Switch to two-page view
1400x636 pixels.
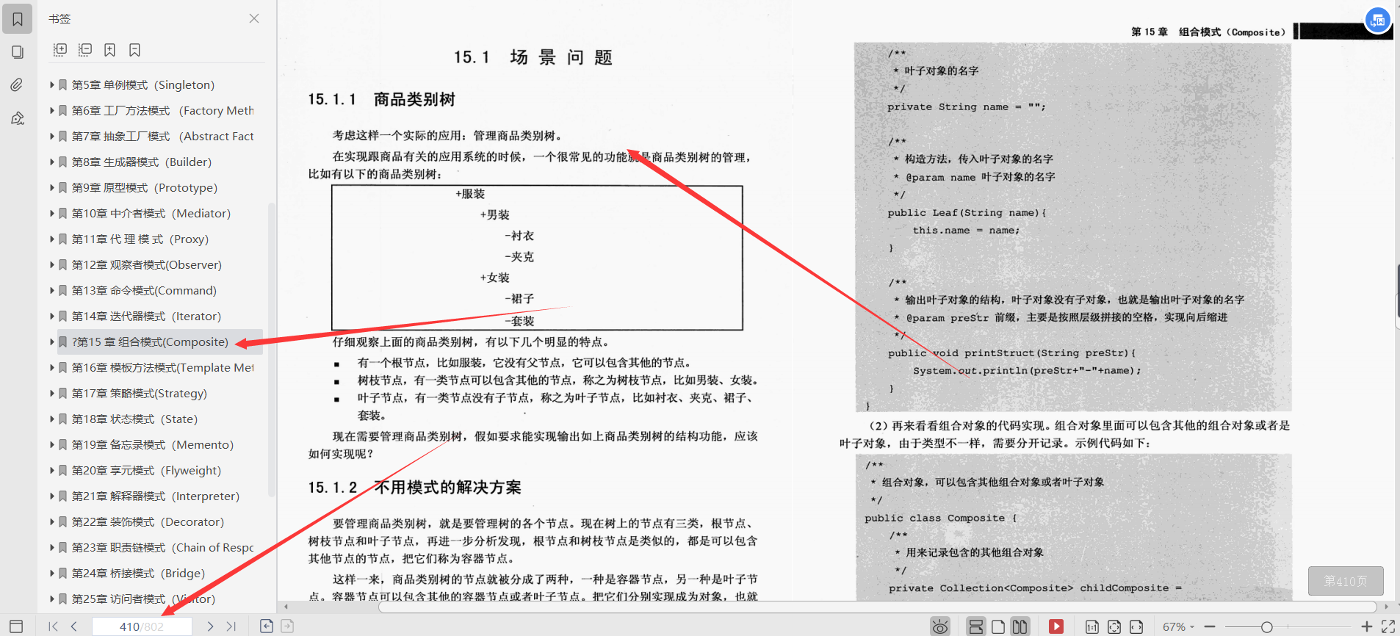[1020, 626]
